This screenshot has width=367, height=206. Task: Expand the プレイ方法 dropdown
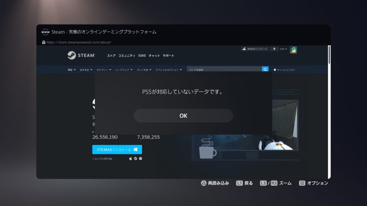(144, 70)
